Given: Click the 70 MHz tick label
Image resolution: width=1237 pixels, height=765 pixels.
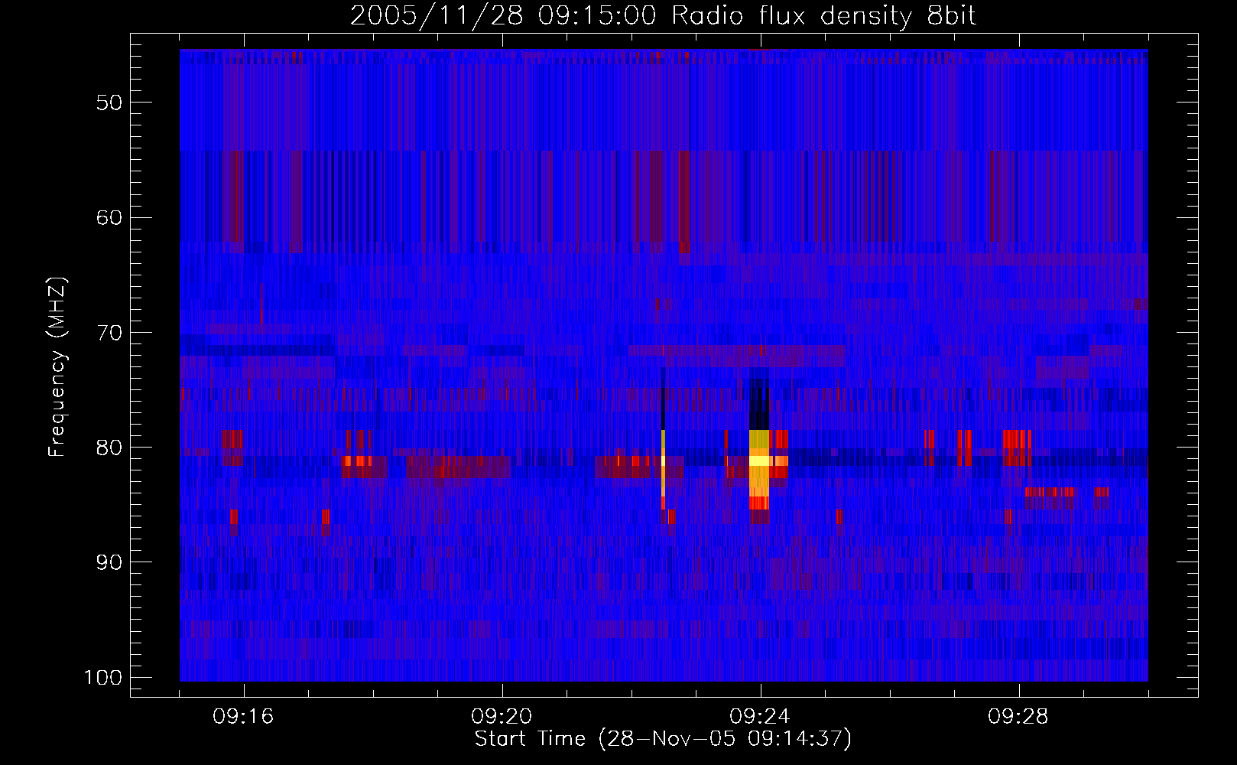Looking at the screenshot, I should [x=109, y=333].
